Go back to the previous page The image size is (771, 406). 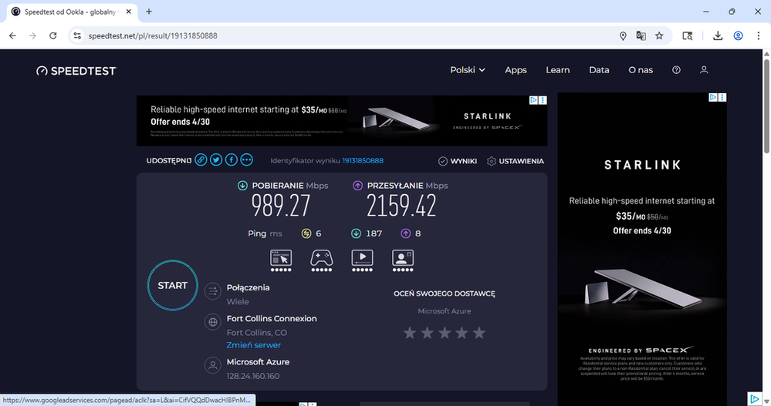[x=13, y=36]
